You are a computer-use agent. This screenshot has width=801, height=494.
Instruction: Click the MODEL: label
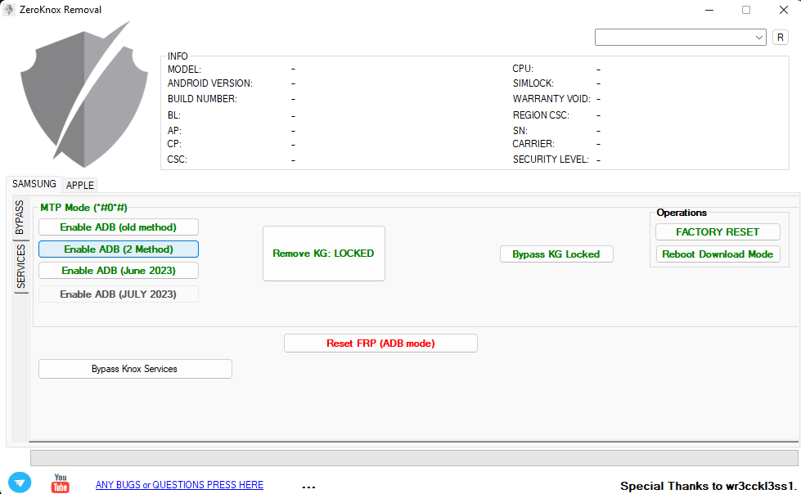pyautogui.click(x=184, y=69)
